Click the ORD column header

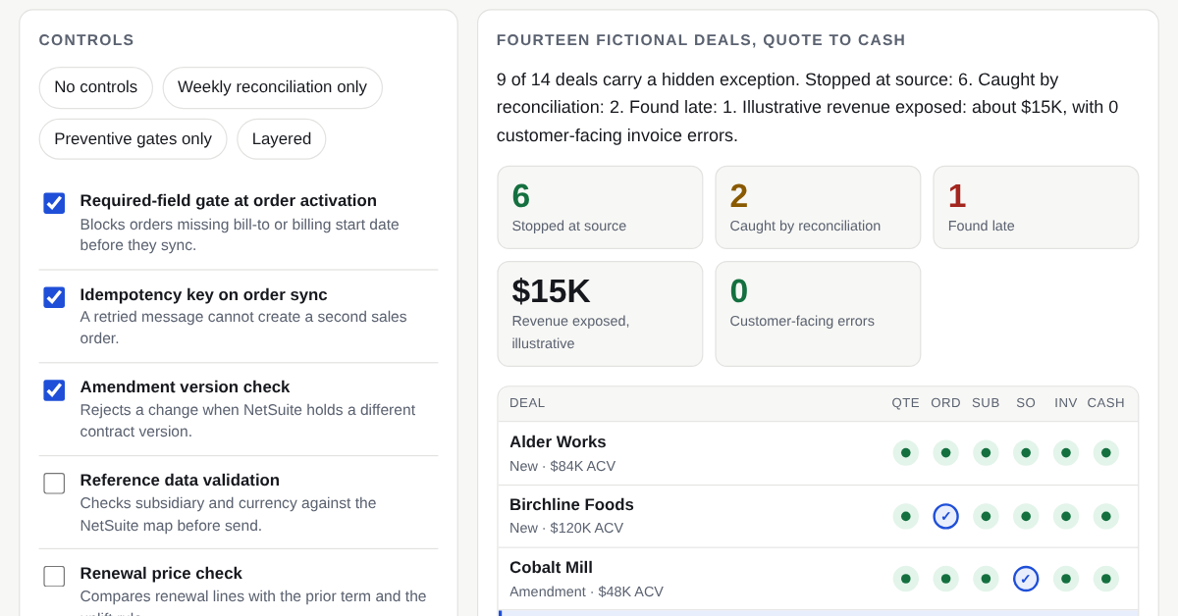point(945,403)
